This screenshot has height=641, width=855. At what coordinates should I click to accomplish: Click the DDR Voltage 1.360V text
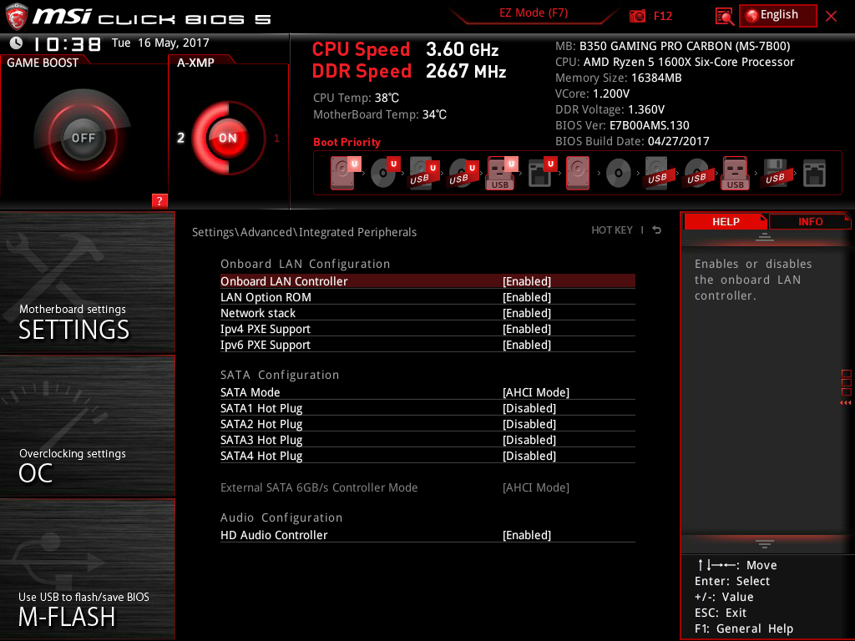coord(610,109)
